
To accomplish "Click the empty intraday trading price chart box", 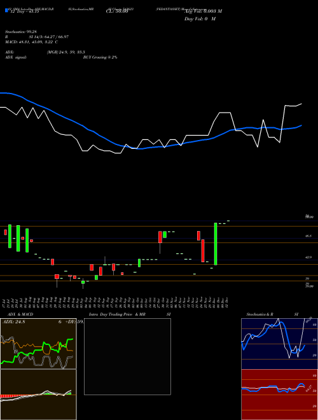I will click(x=127, y=356).
